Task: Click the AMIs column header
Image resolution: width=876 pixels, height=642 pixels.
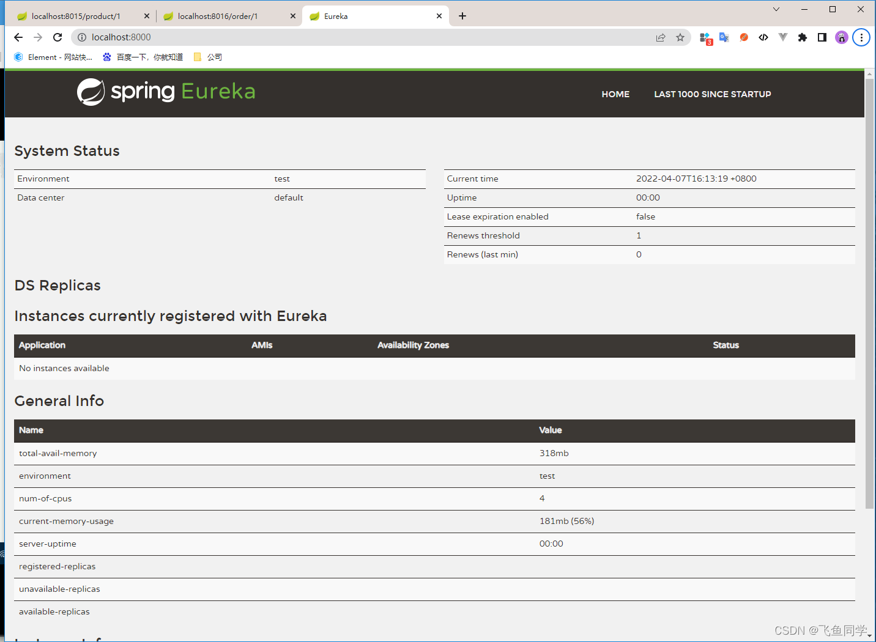Action: pos(262,345)
